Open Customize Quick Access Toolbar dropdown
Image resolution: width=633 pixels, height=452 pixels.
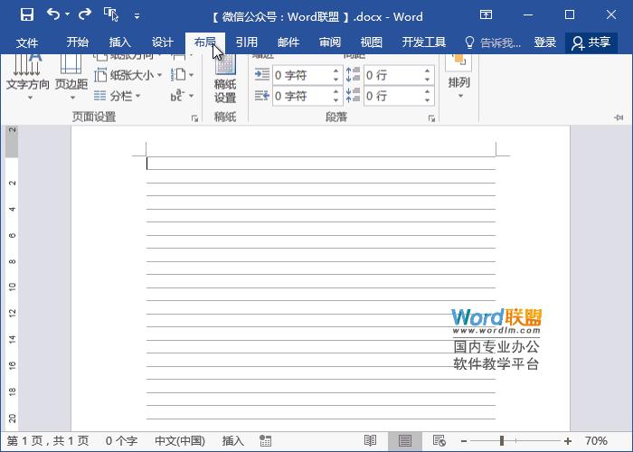pyautogui.click(x=137, y=16)
